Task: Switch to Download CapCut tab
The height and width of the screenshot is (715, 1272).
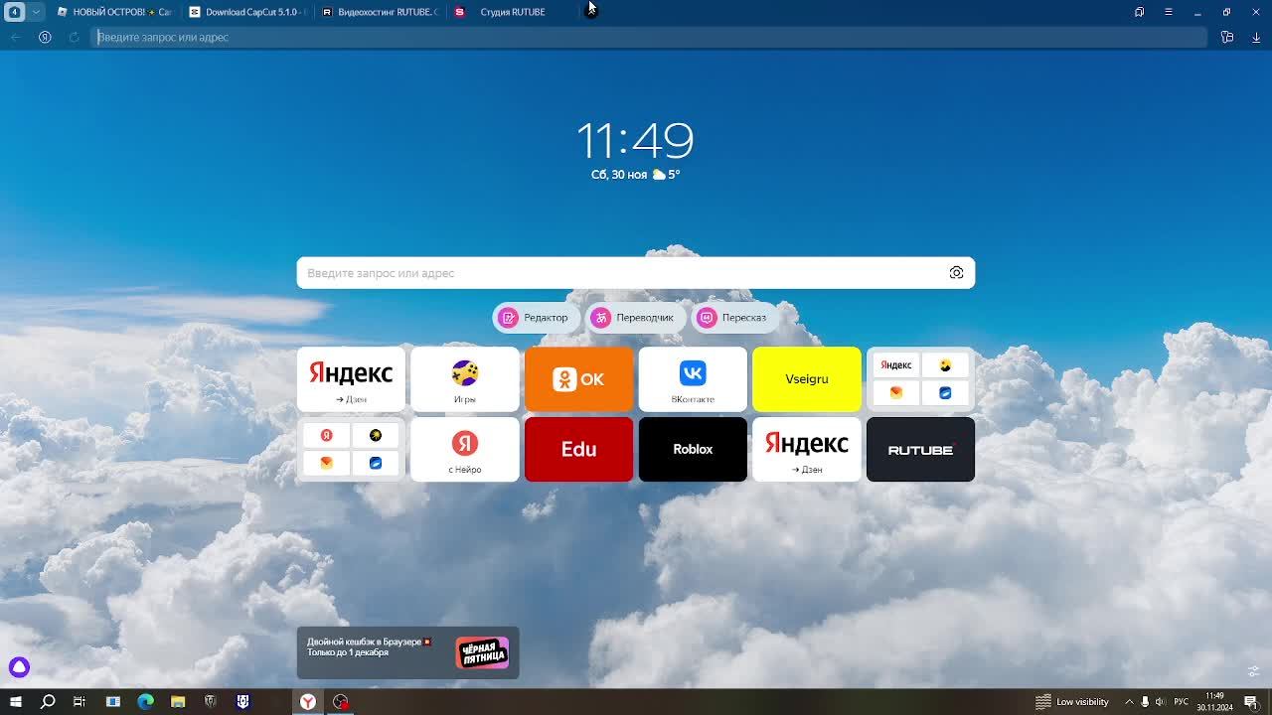Action: (248, 12)
